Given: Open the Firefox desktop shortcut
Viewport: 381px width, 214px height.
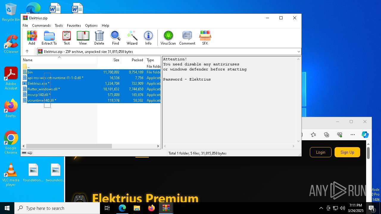Looking at the screenshot, I should click(x=11, y=108).
